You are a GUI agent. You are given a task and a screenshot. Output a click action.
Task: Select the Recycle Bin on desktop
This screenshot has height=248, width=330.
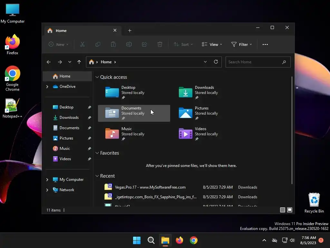tap(314, 203)
